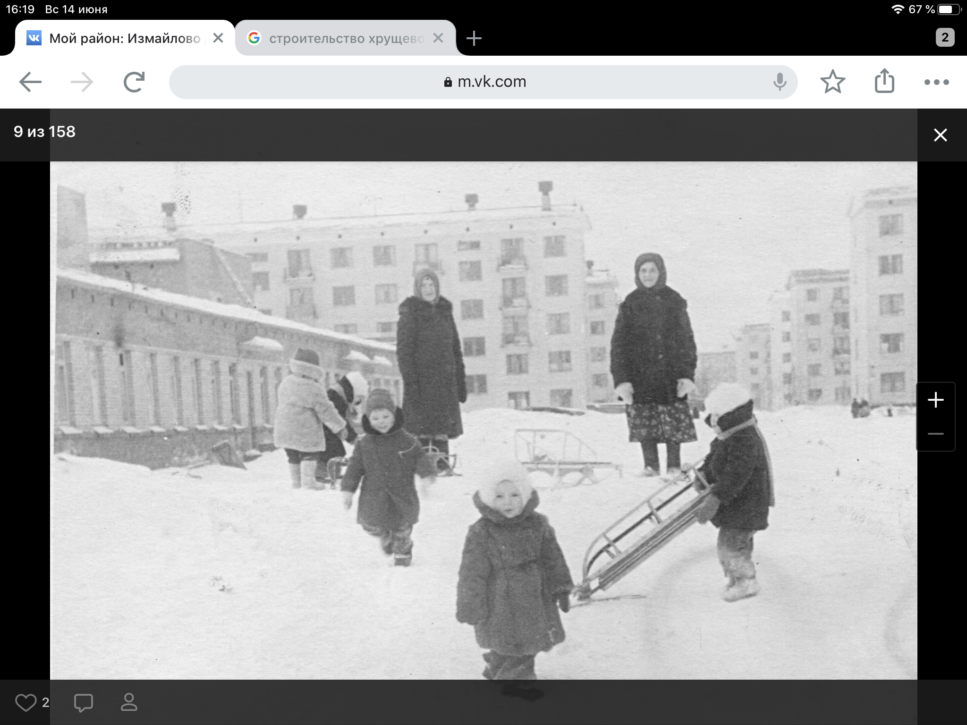This screenshot has width=967, height=725.
Task: Click the browser forward arrow
Action: click(82, 82)
